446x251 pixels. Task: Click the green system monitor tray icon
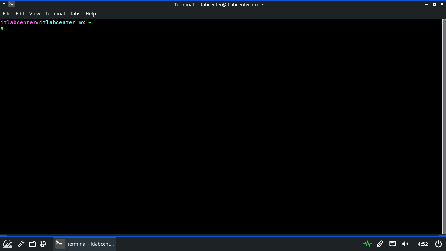point(367,244)
